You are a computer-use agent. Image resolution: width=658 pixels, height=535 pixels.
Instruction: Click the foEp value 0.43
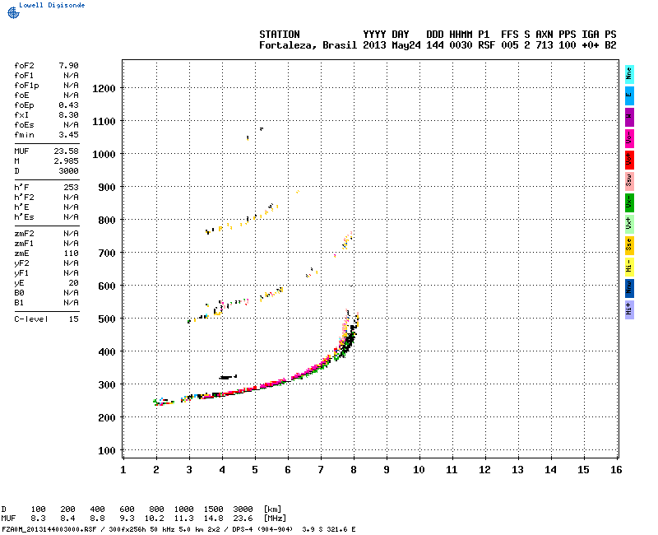click(68, 105)
